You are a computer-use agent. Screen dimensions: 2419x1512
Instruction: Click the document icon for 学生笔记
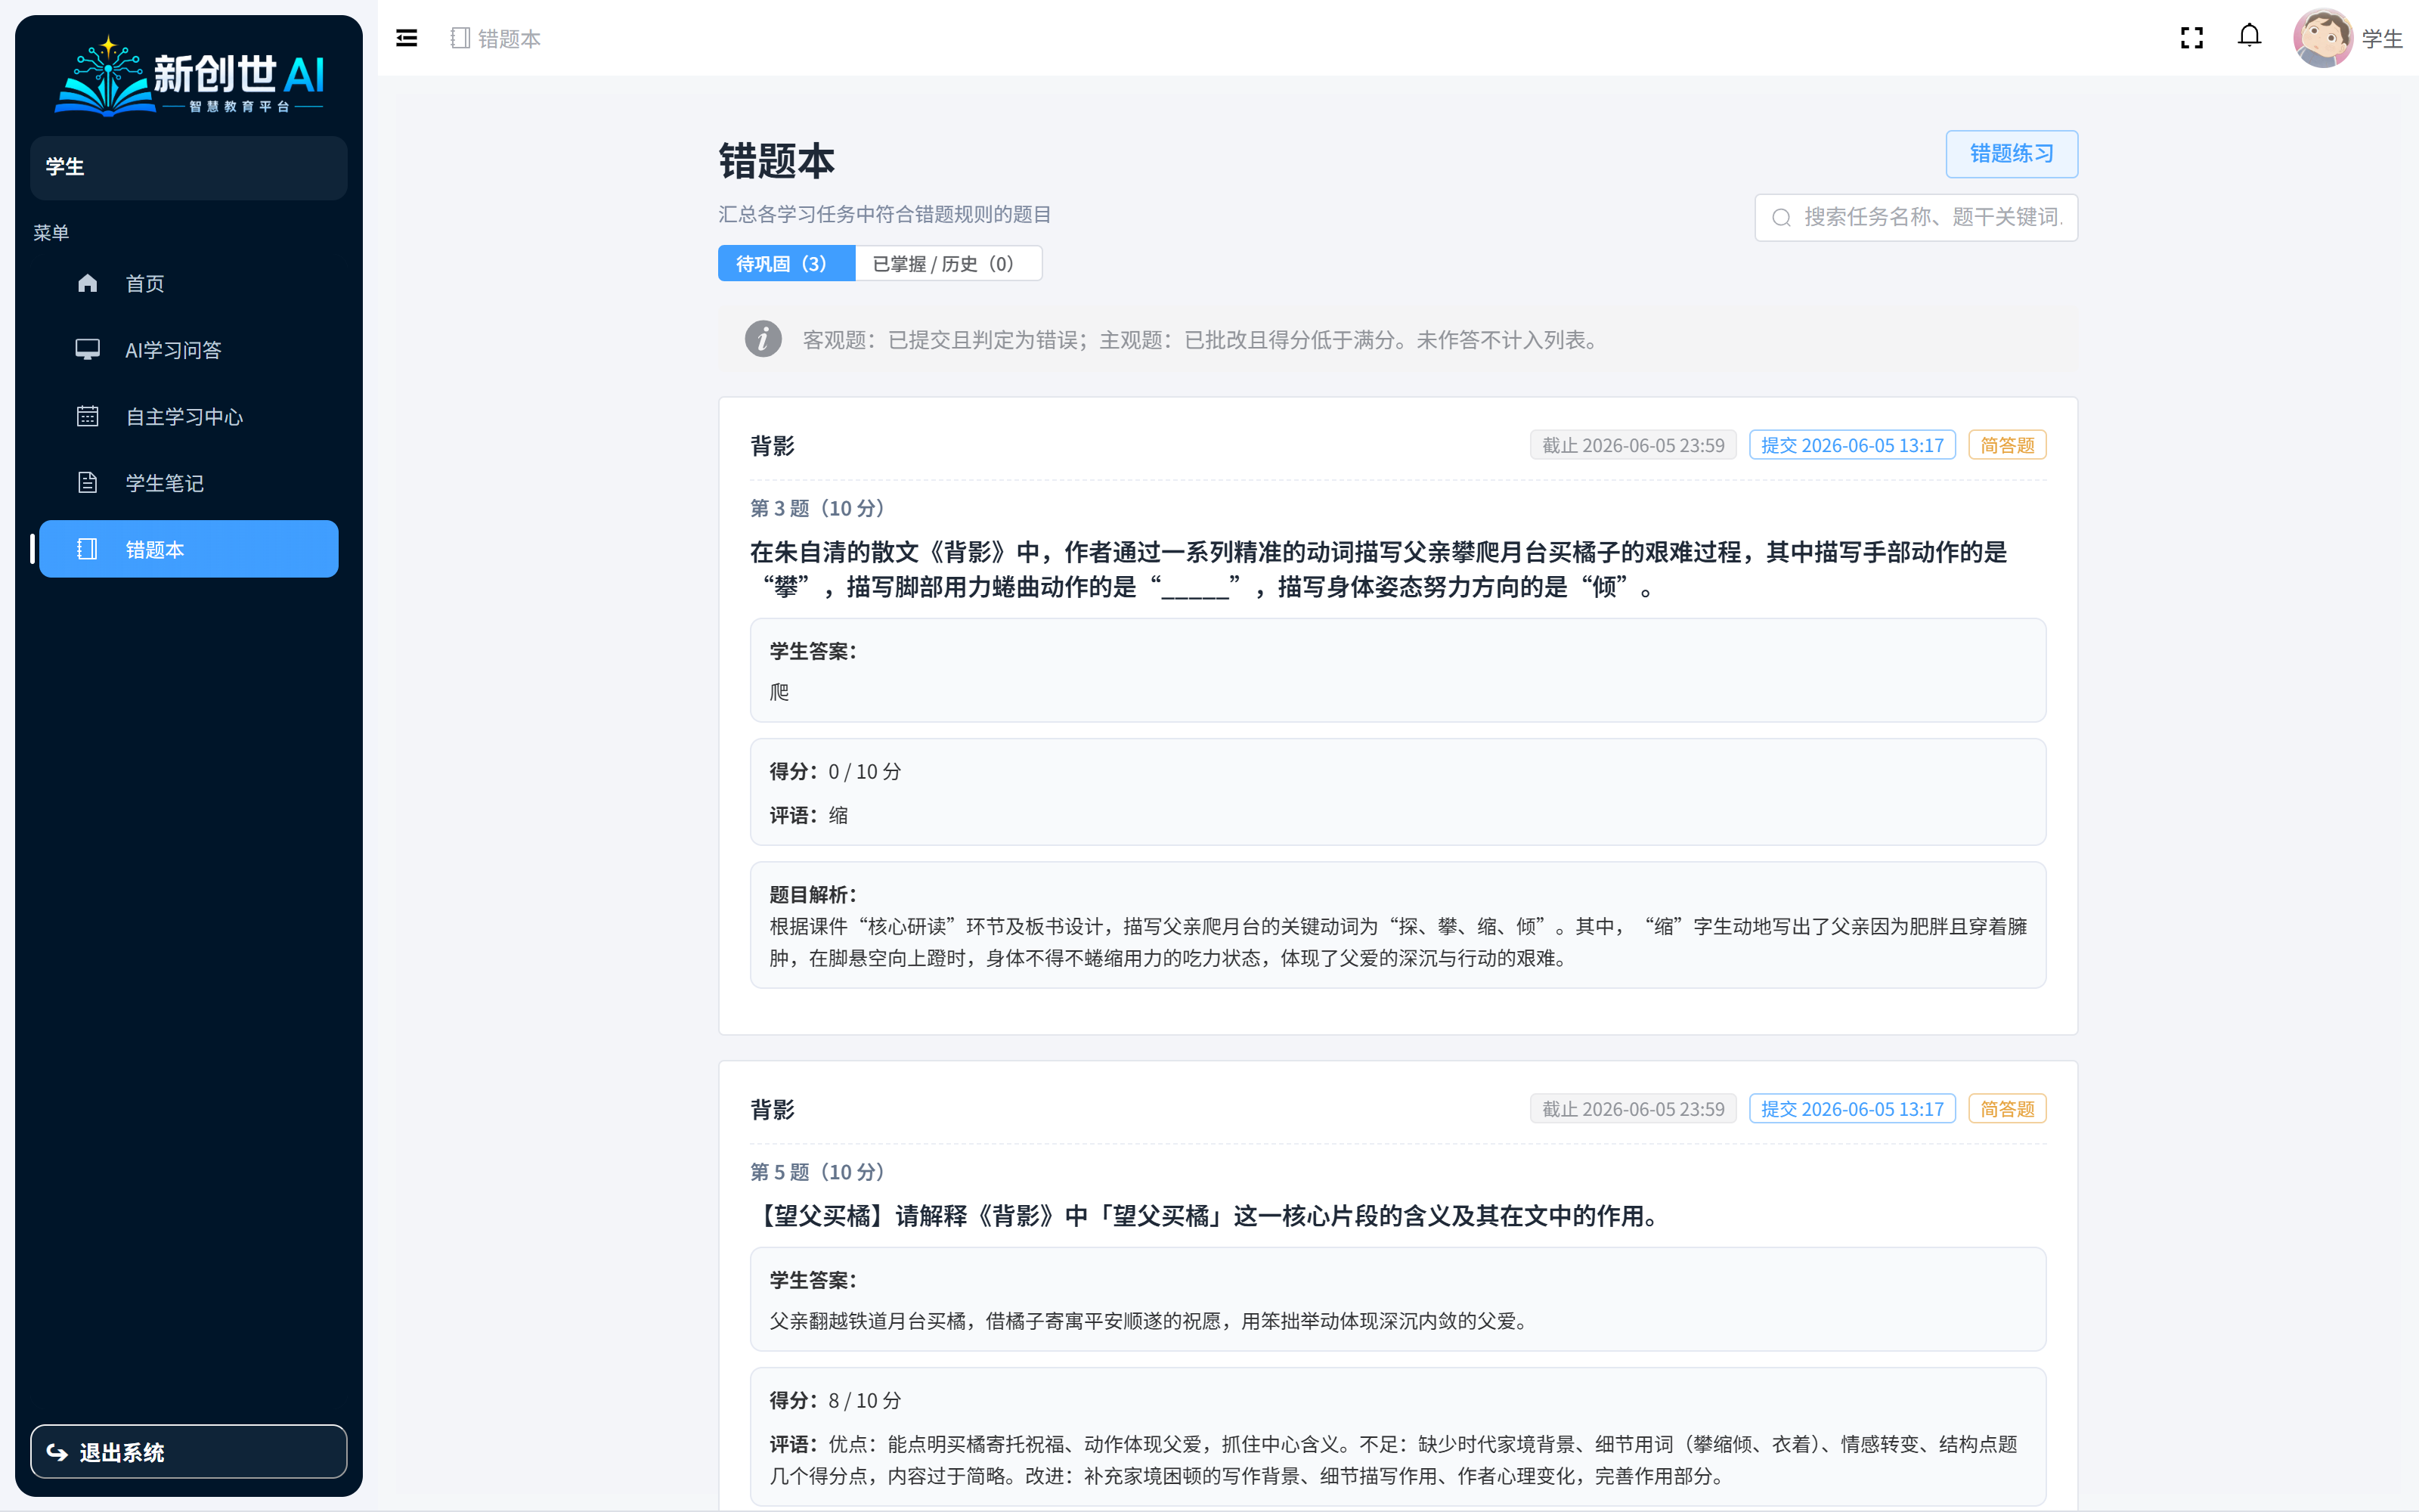pyautogui.click(x=88, y=482)
